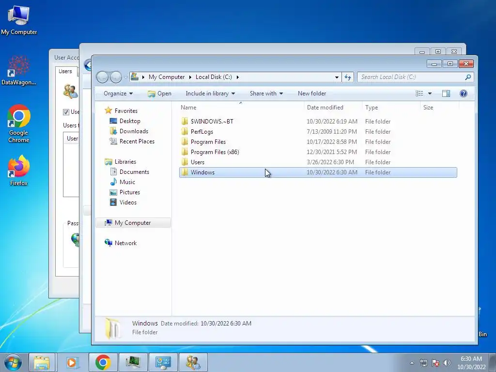Image resolution: width=496 pixels, height=372 pixels.
Task: Click the DataWagon desktop shortcut
Action: pyautogui.click(x=19, y=71)
